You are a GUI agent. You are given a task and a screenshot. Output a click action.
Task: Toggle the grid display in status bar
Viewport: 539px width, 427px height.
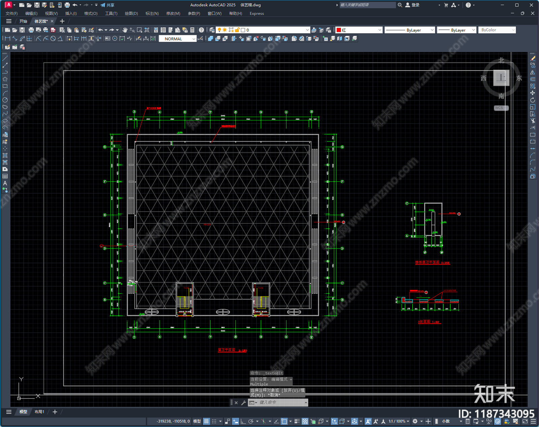click(x=207, y=421)
